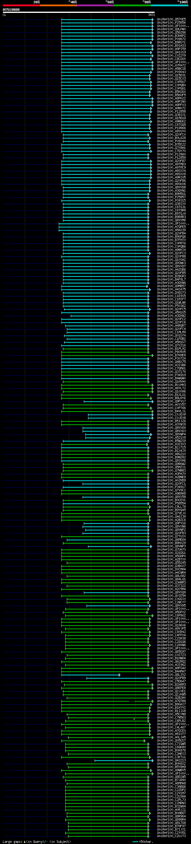Screen dimensions: 191x844
Task: Click the cyan alignment bar for UniRef100_Q42213
Action: click(x=124, y=760)
